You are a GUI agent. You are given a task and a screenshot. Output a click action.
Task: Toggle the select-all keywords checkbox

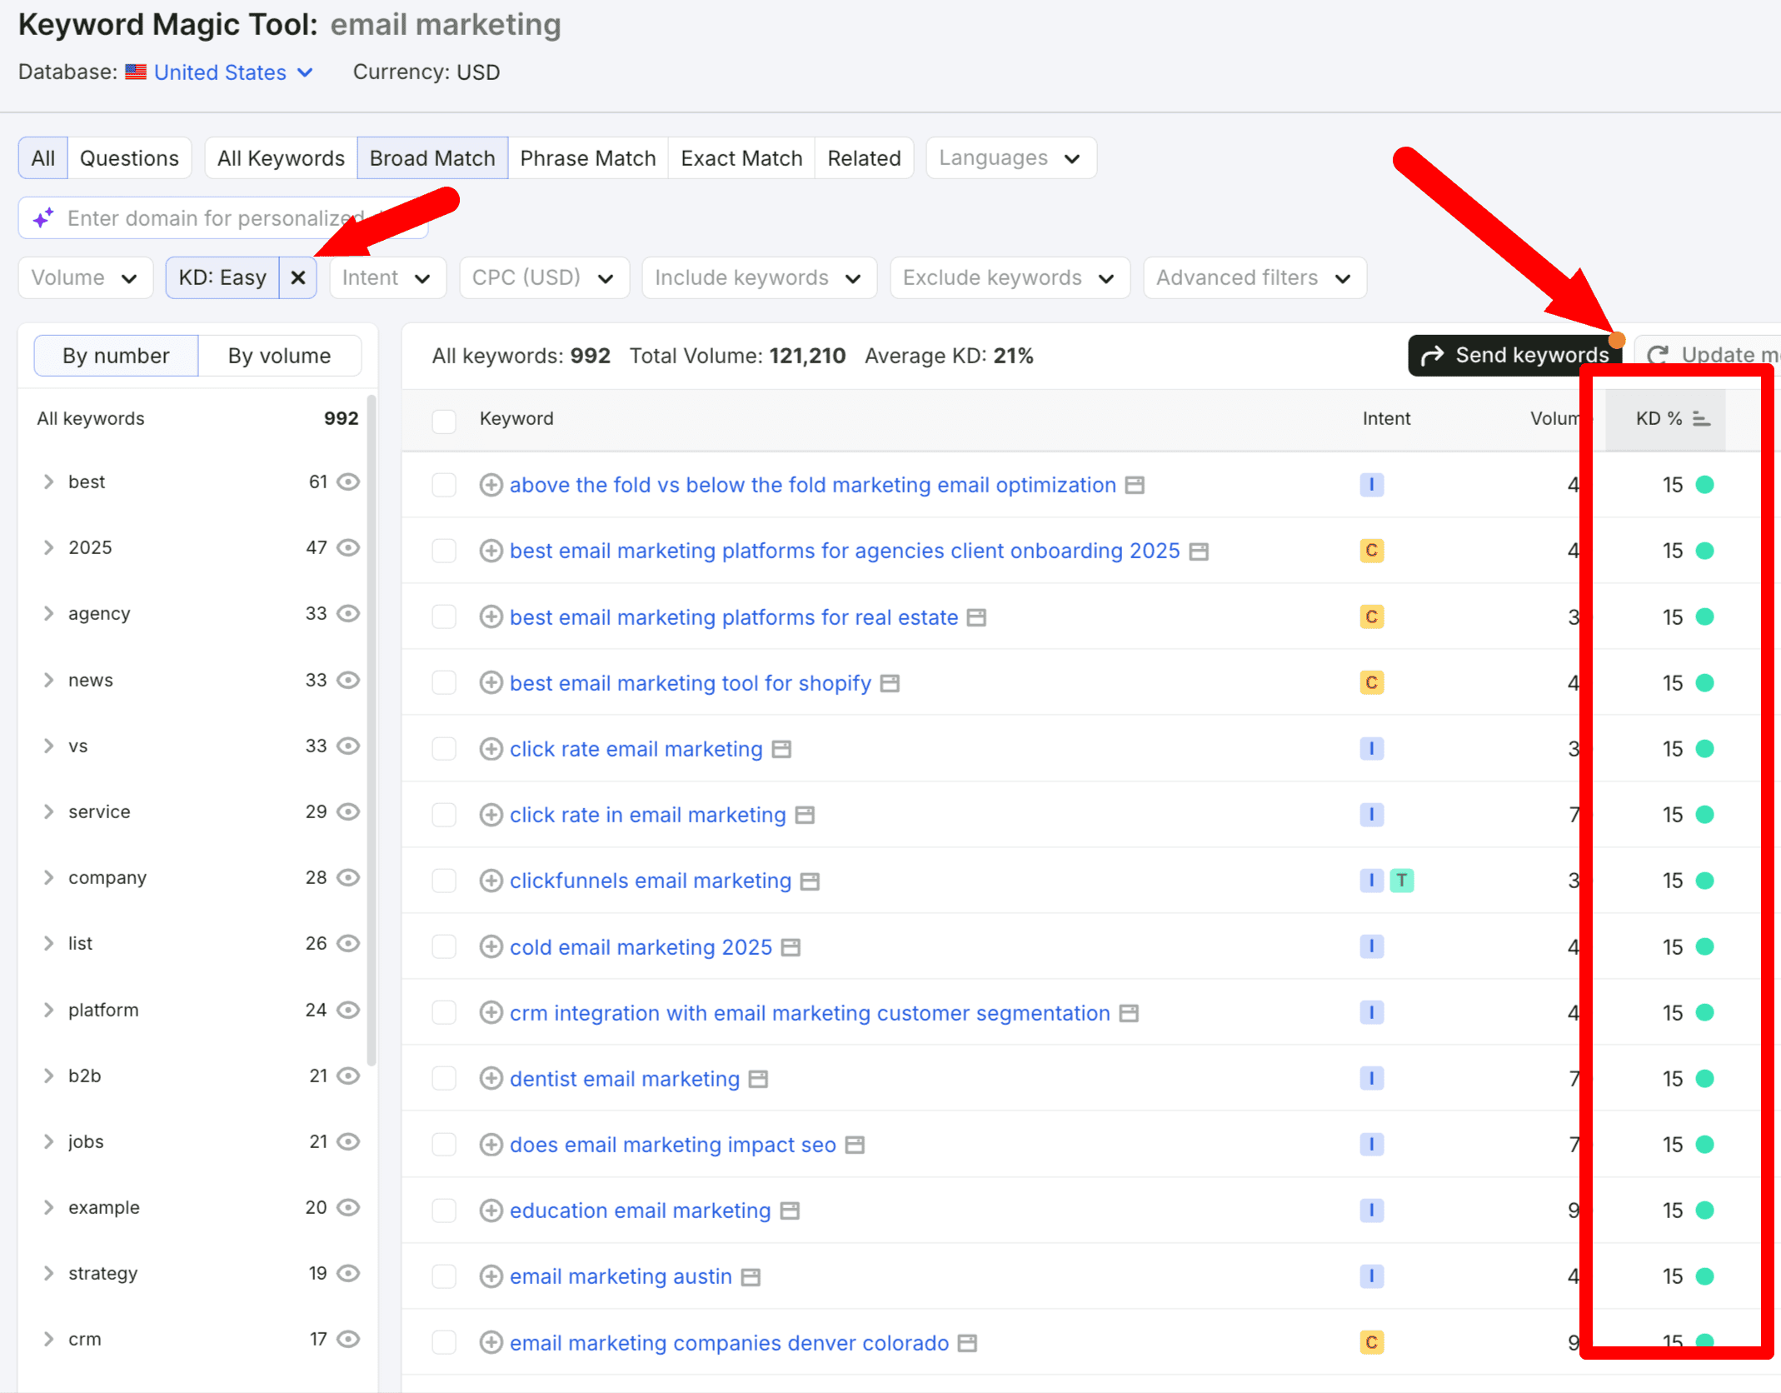(444, 420)
